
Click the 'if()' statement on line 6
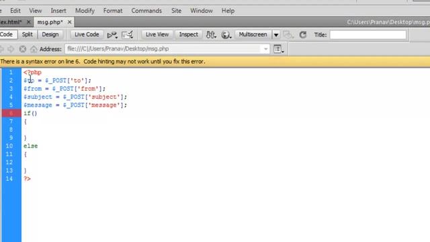30,114
